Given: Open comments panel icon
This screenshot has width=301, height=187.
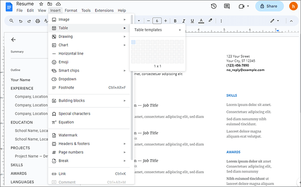Looking at the screenshot, I should tap(227, 6).
